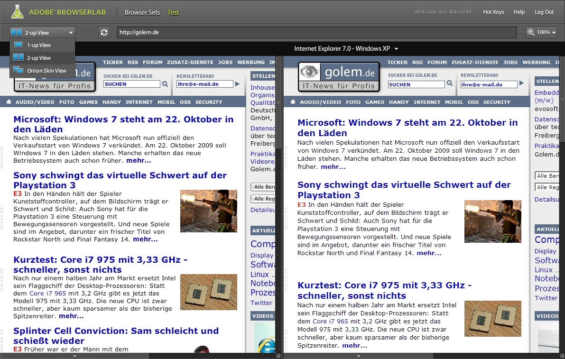This screenshot has height=359, width=565.
Task: Refresh the page preview
Action: pyautogui.click(x=104, y=32)
